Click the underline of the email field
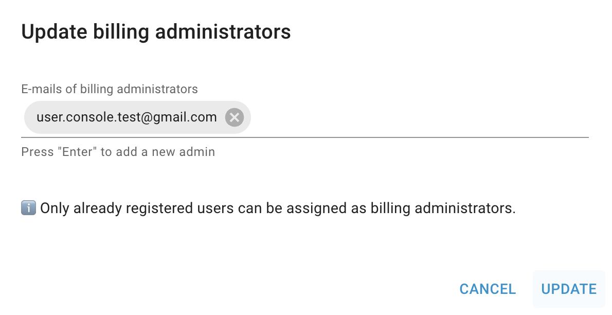 304,137
